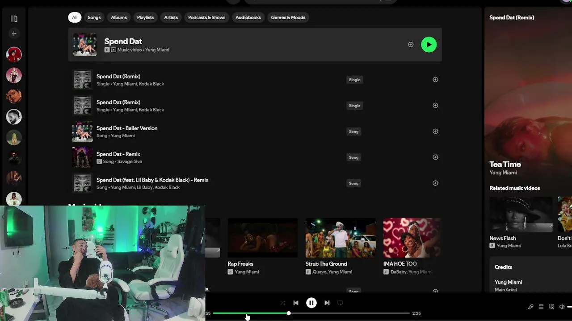Viewport: 572px width, 321px height.
Task: Add Spend Dat music video to library
Action: (411, 45)
